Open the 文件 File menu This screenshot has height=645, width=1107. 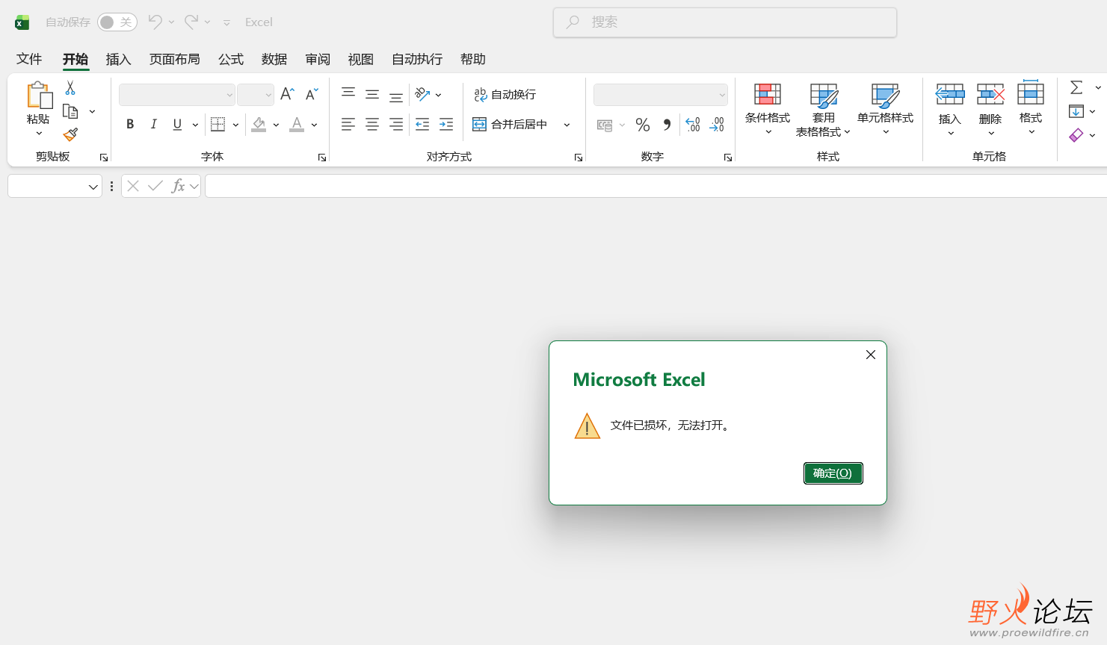[29, 59]
